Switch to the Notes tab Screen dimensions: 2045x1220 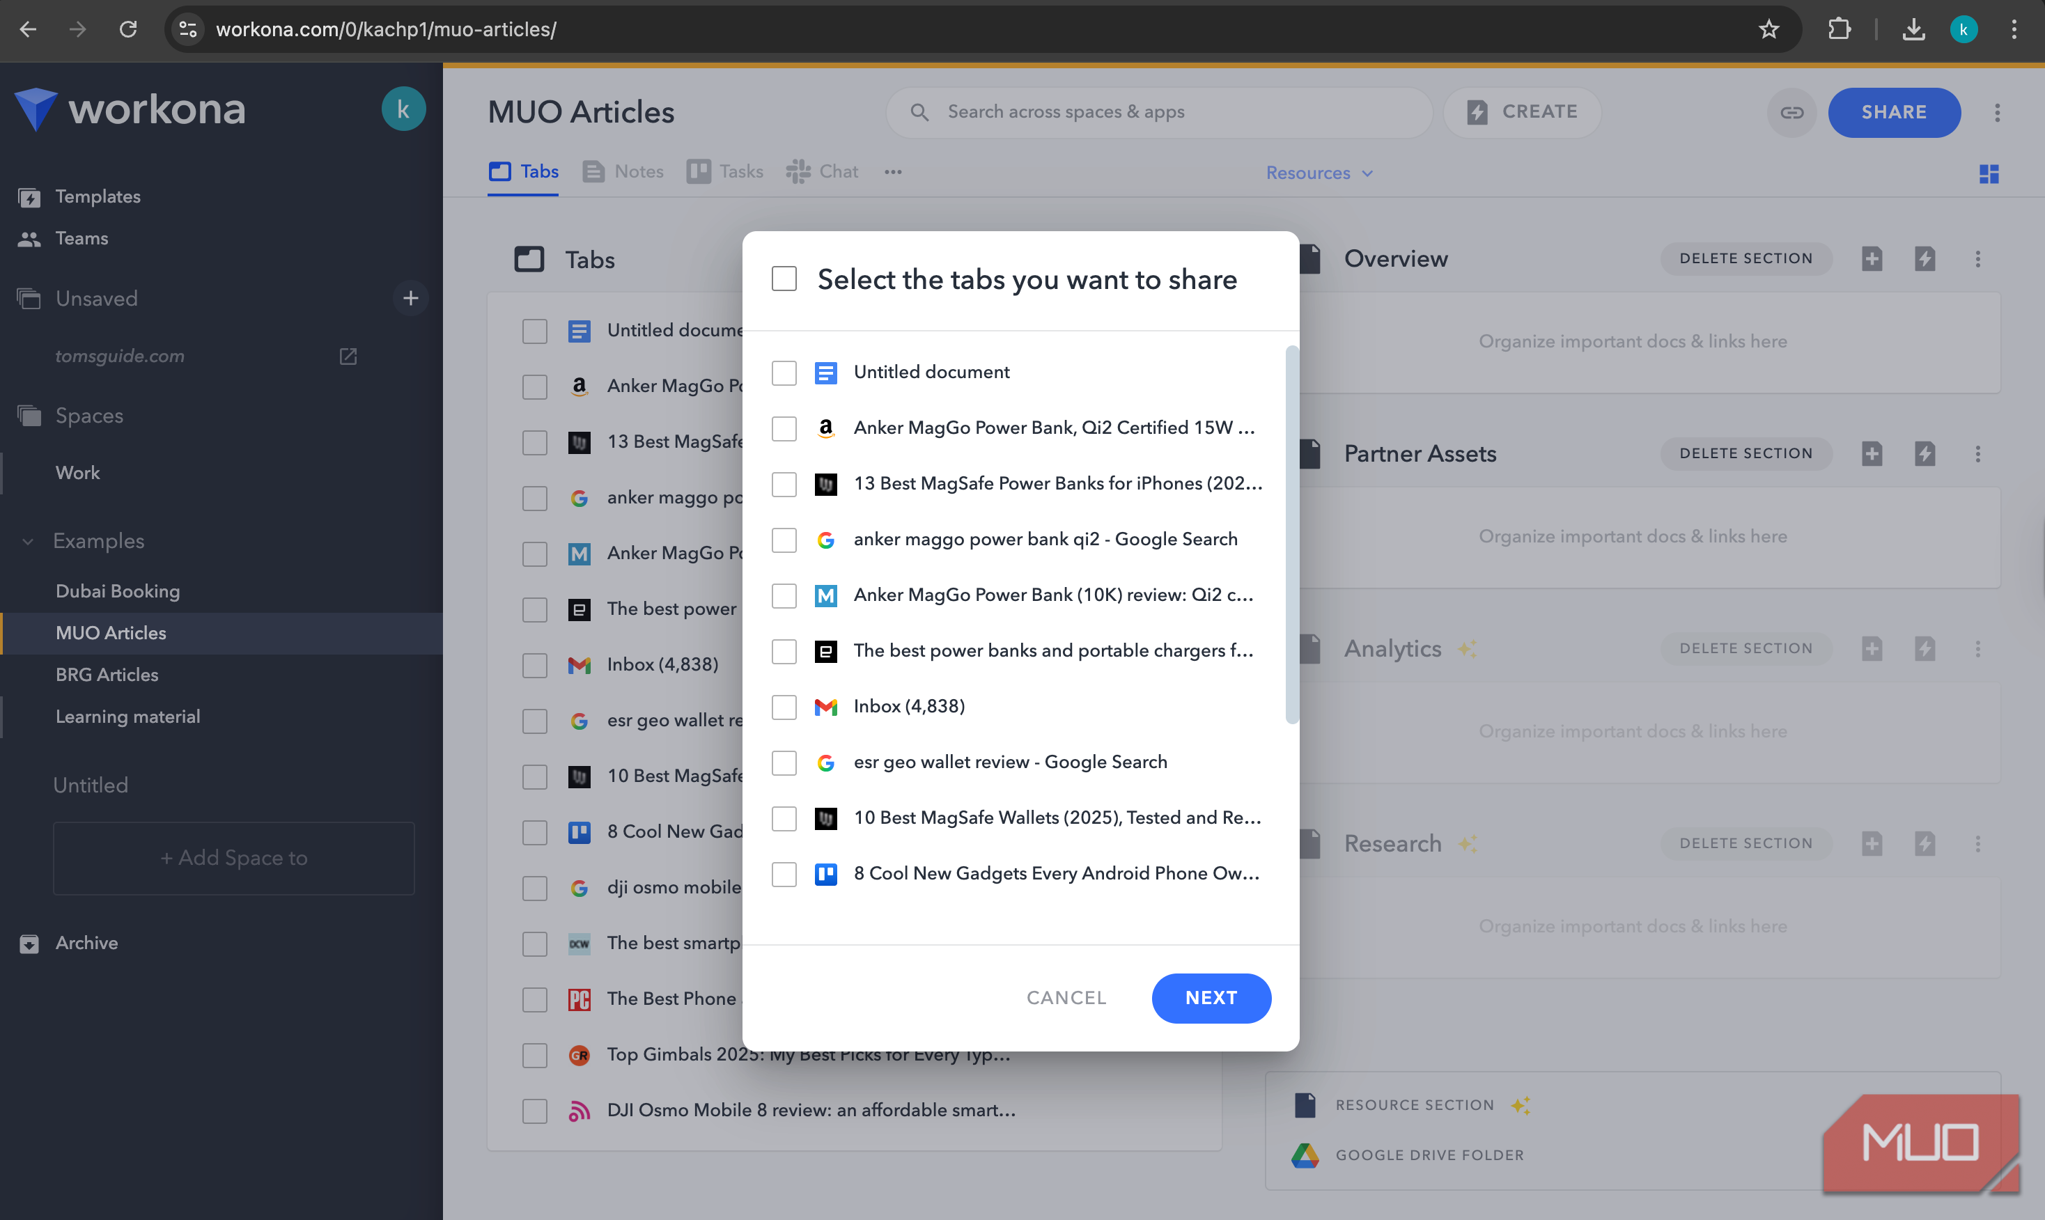[x=623, y=172]
